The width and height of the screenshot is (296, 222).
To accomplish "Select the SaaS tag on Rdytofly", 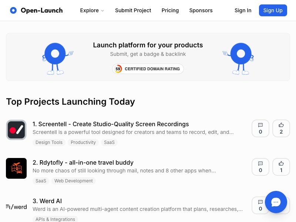I will [x=41, y=181].
